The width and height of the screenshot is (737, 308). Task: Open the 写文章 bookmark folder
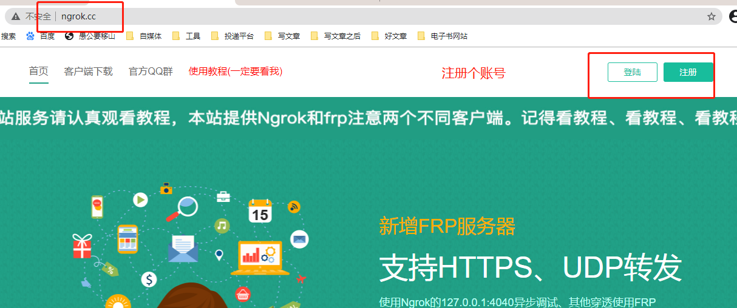pyautogui.click(x=282, y=36)
